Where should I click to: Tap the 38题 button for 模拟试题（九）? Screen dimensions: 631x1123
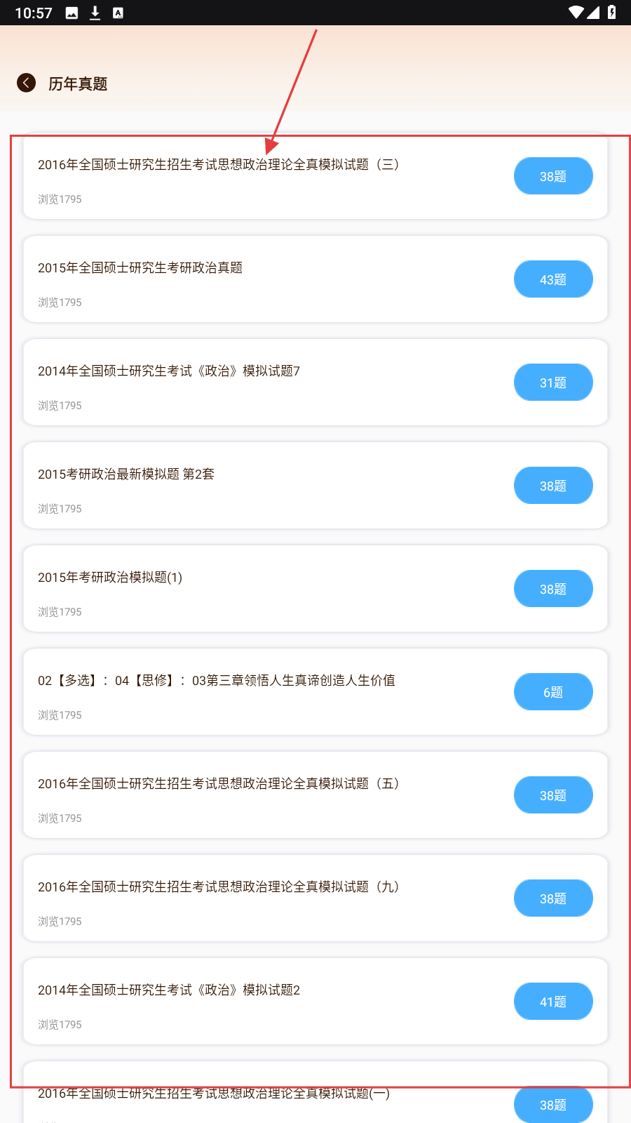pyautogui.click(x=552, y=898)
